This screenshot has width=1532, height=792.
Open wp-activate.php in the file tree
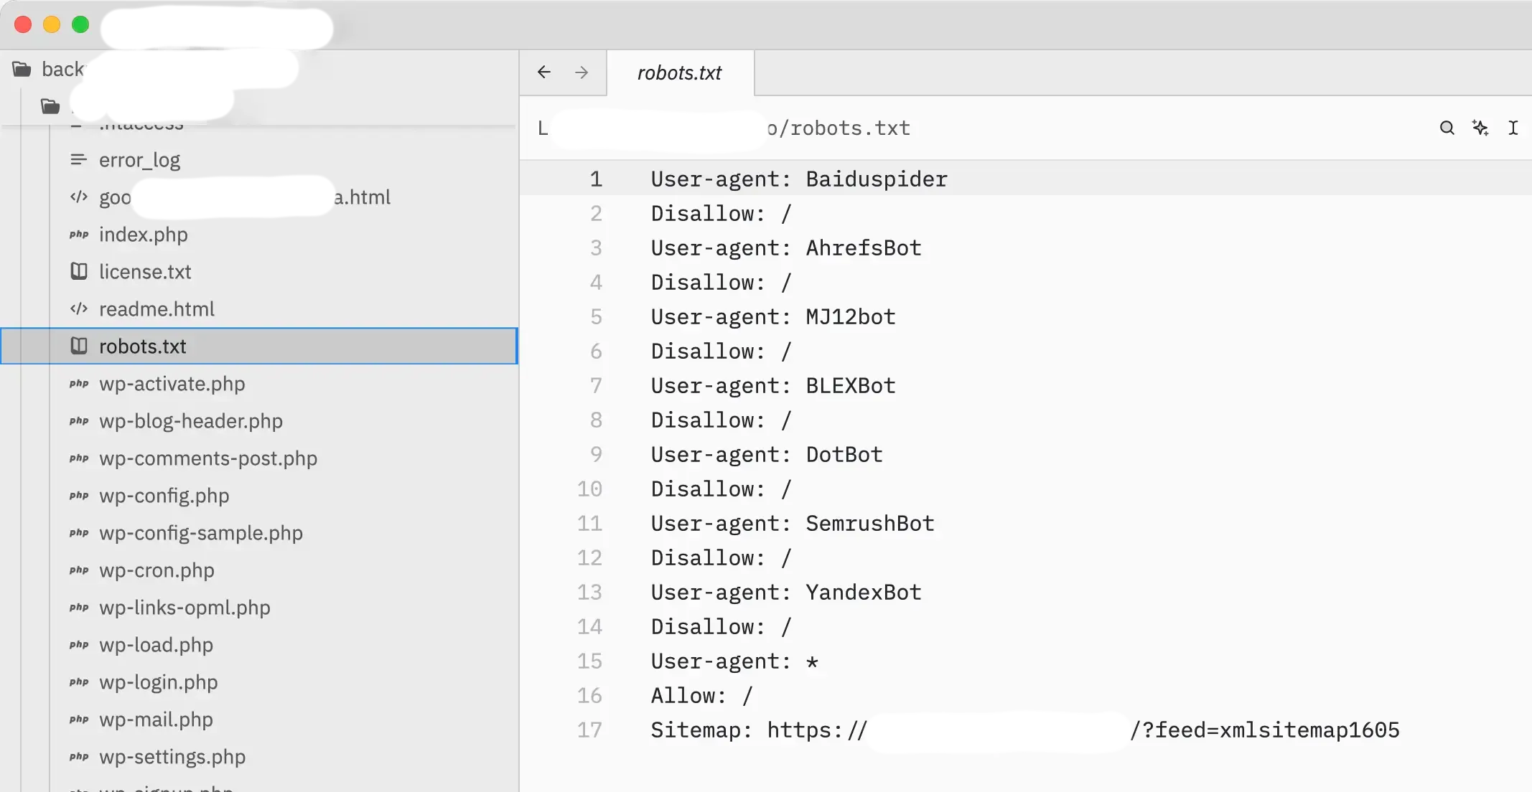[172, 384]
